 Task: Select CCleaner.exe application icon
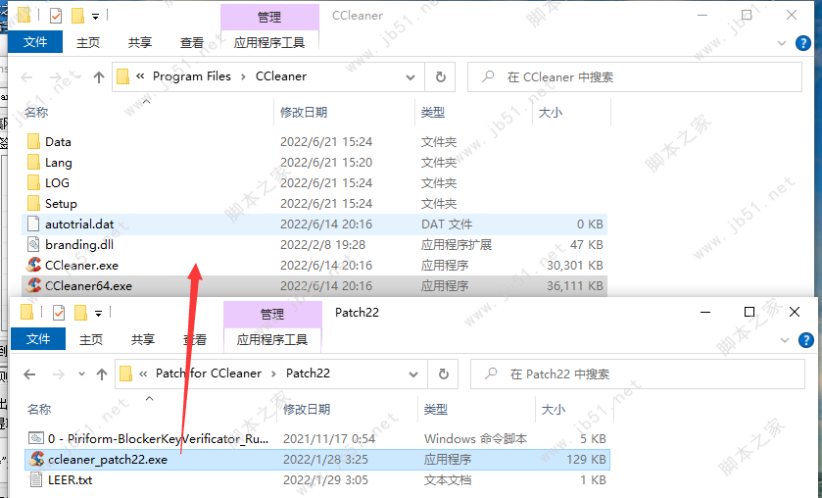pyautogui.click(x=34, y=265)
